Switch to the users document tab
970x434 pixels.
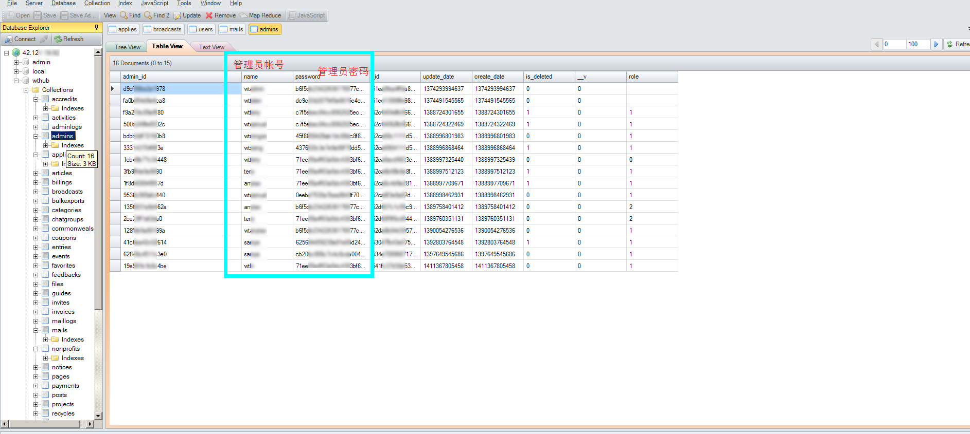click(201, 29)
